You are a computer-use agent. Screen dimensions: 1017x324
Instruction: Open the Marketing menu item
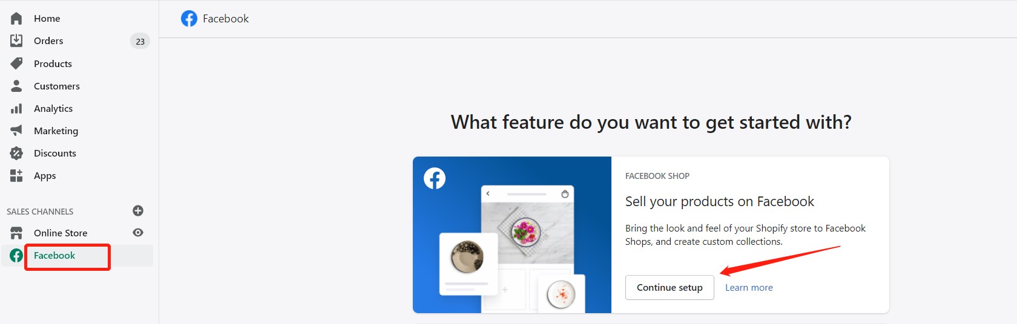(56, 131)
